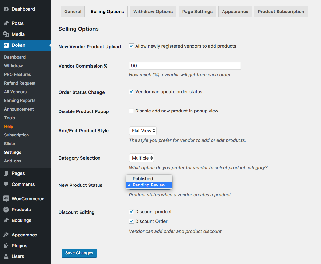Open Earning Reports submenu link

click(20, 100)
